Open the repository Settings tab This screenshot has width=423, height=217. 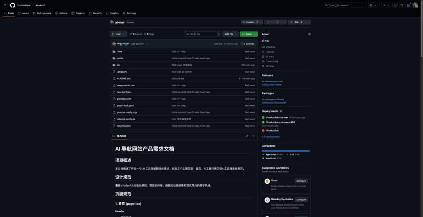click(130, 13)
